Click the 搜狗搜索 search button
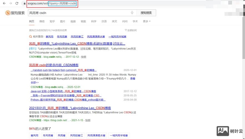This screenshot has width=245, height=139. (146, 13)
